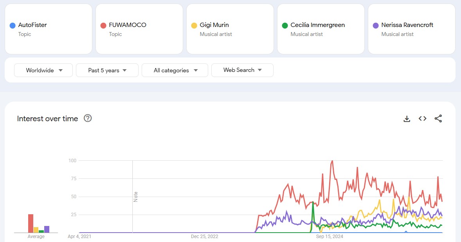Image resolution: width=461 pixels, height=242 pixels.
Task: Edit the AutoFister search term card
Action: [x=49, y=29]
